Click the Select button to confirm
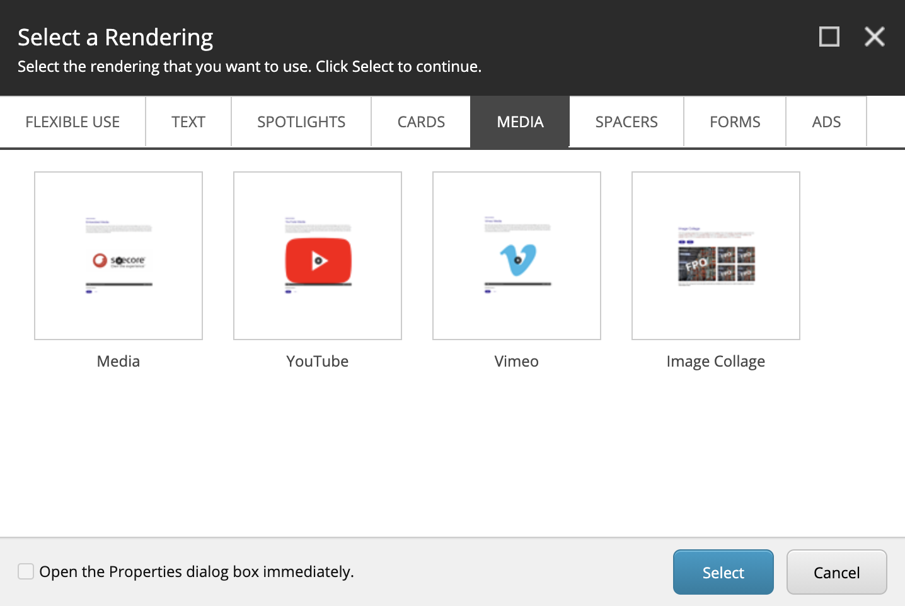This screenshot has width=905, height=606. (723, 572)
